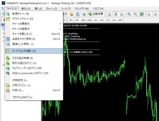
Task: Select the W1 timeframe
Action: click(114, 20)
